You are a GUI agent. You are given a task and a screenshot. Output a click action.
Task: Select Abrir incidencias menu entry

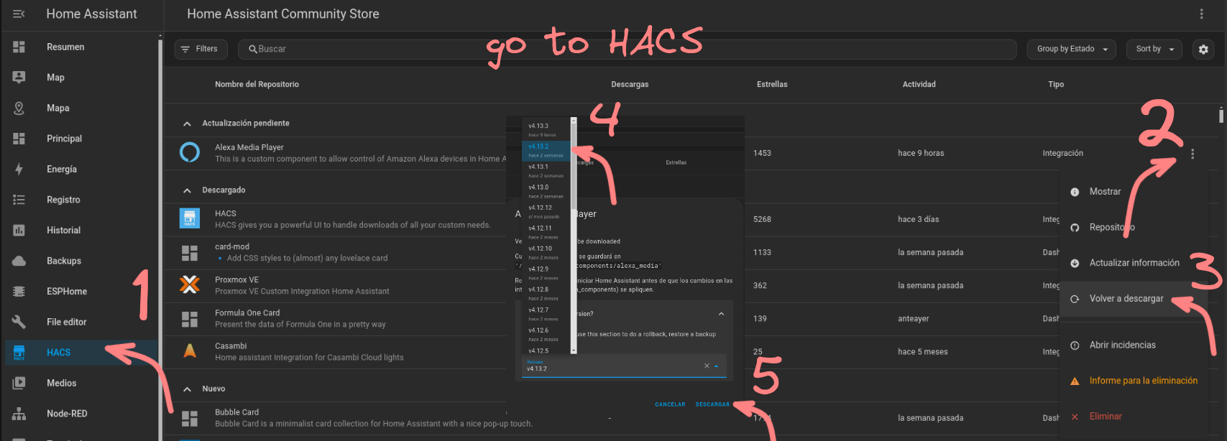pos(1134,345)
